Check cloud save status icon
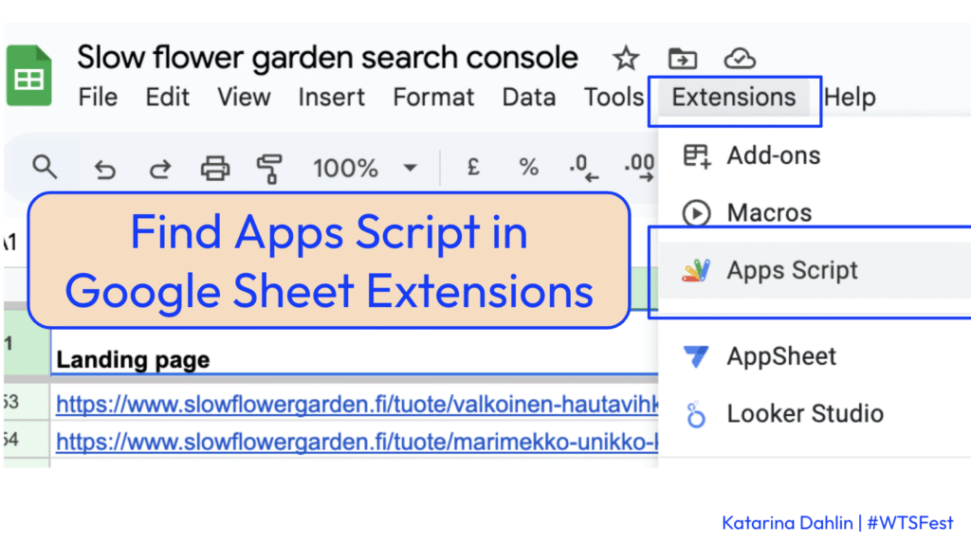The image size is (971, 543). (x=740, y=59)
